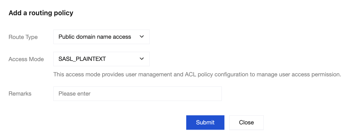Click the blue Submit button

205,123
